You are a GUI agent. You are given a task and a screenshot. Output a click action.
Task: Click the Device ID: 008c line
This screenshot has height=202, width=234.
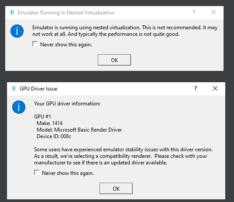pos(54,136)
